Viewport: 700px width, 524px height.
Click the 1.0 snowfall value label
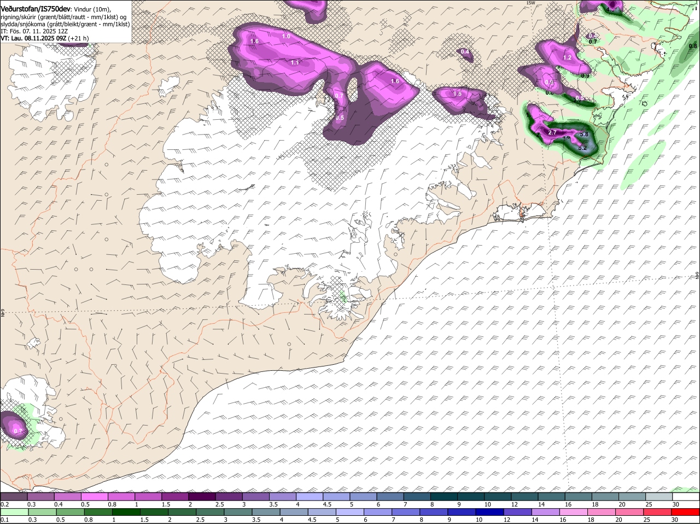[286, 36]
